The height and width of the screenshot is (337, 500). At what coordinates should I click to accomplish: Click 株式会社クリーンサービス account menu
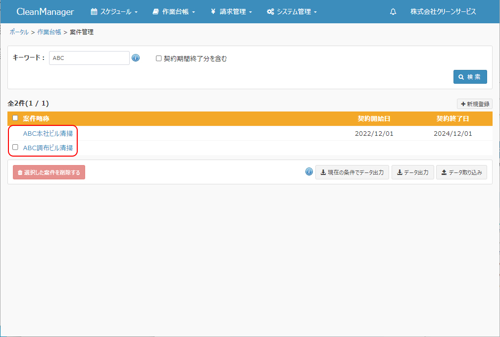[x=443, y=12]
